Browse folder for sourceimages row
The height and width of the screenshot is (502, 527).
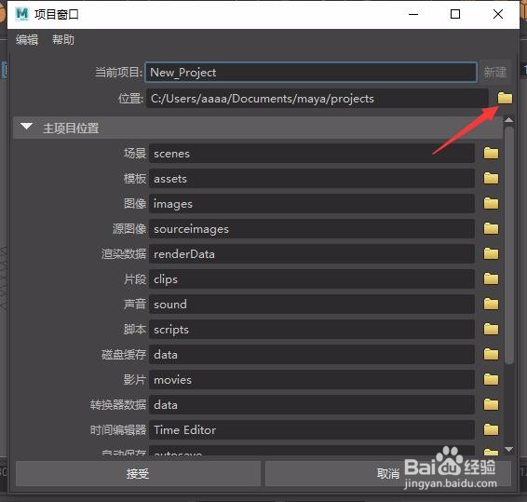click(491, 228)
